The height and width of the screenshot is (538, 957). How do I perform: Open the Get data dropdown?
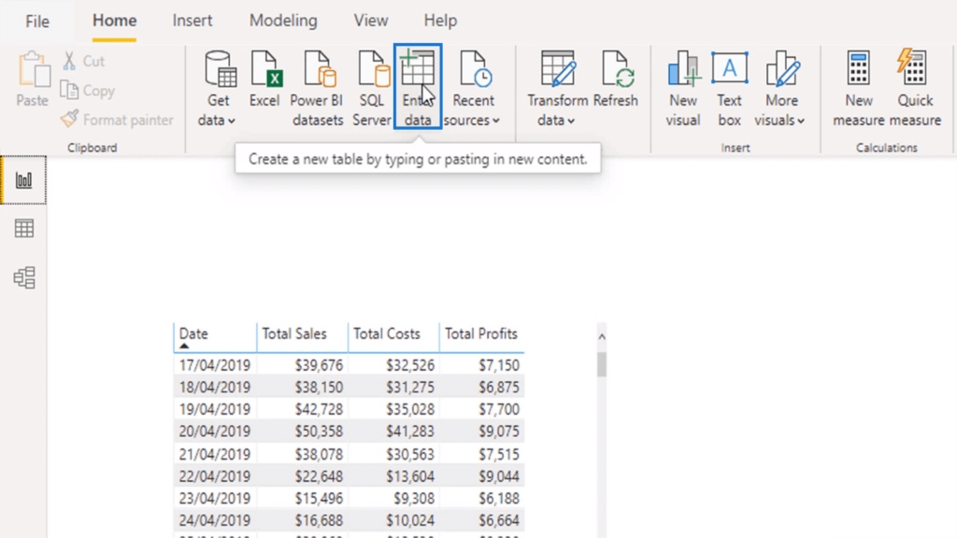[x=217, y=89]
